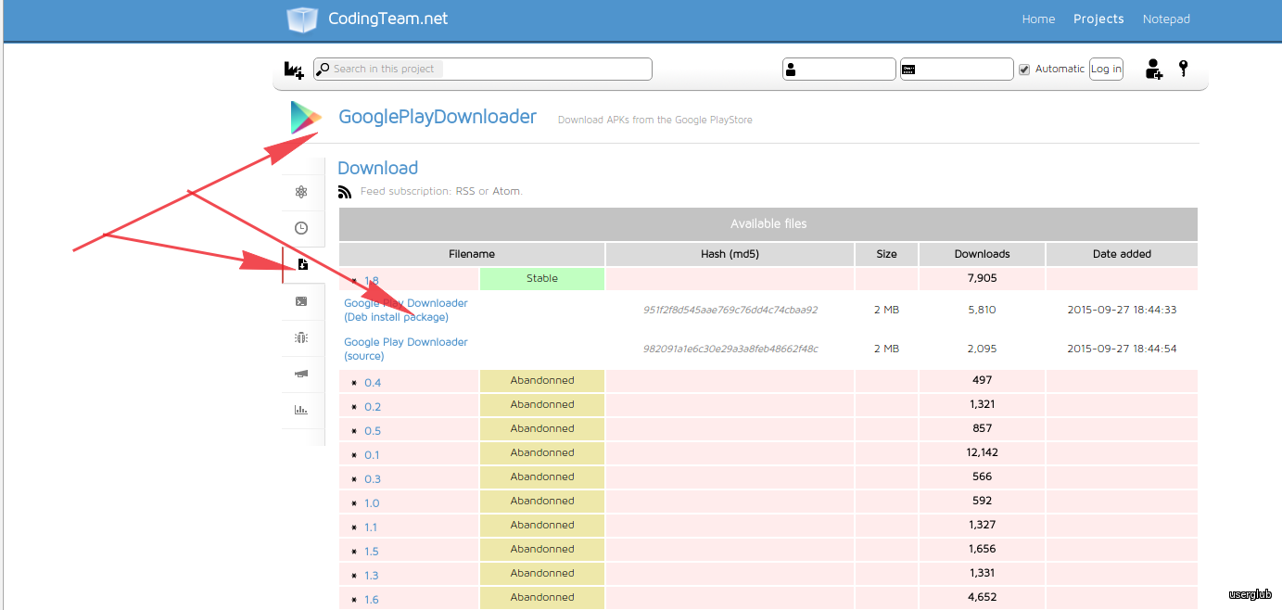Select the hash 982091a1e6c30e29a3a8feb48662f48c

pyautogui.click(x=730, y=349)
